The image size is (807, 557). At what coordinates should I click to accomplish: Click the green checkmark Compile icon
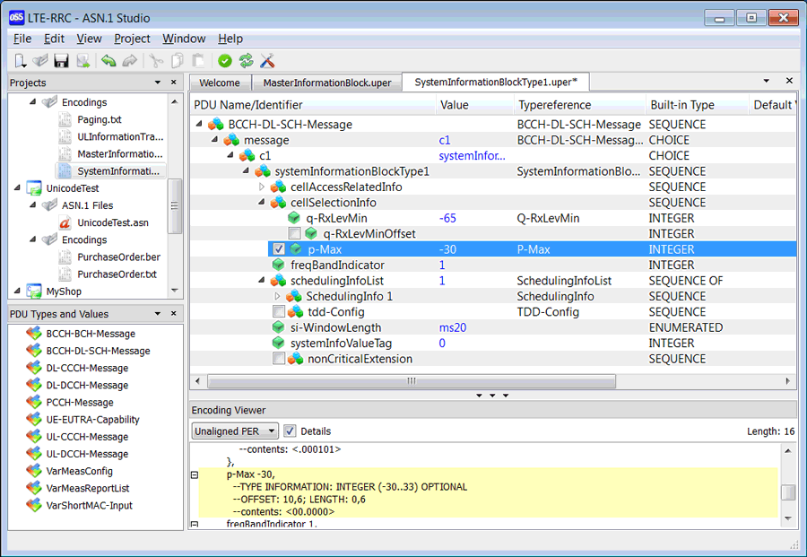[x=225, y=61]
